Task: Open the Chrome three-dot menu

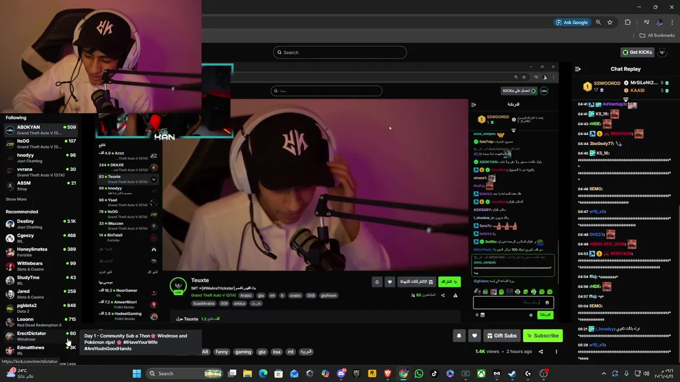Action: click(673, 22)
